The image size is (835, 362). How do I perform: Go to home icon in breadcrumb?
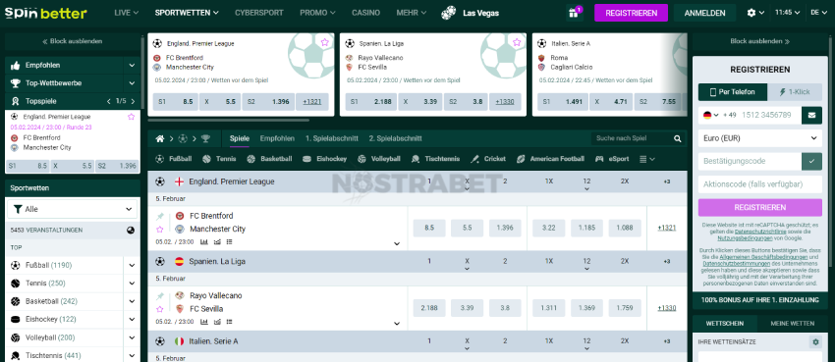point(160,138)
